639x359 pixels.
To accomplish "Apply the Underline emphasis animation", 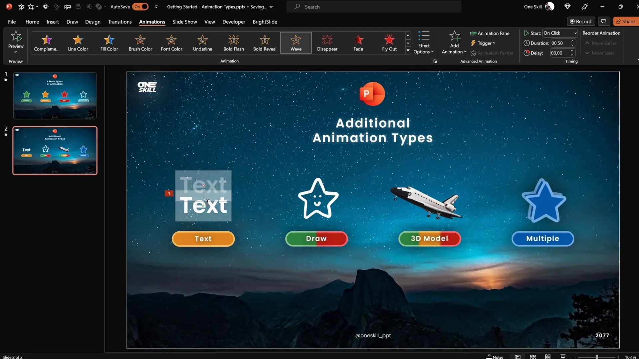I will 202,43.
